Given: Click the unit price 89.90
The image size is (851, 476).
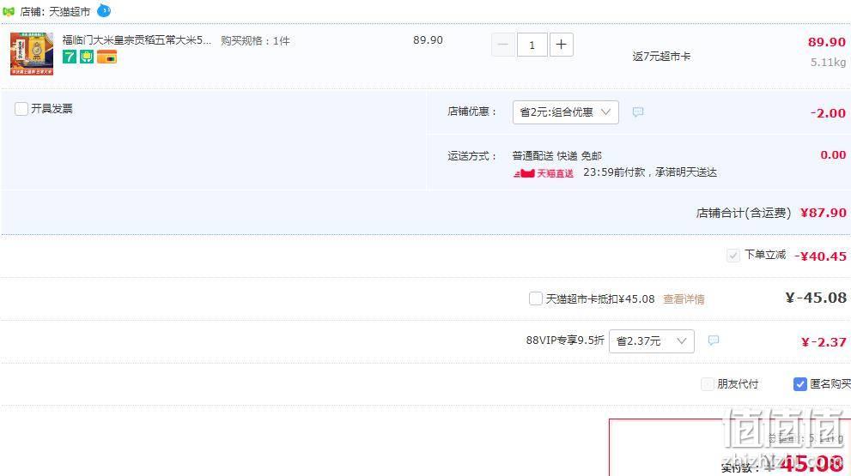Looking at the screenshot, I should tap(428, 40).
